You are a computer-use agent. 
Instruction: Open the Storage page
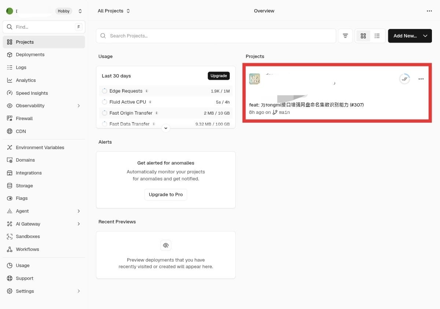[x=44, y=186]
